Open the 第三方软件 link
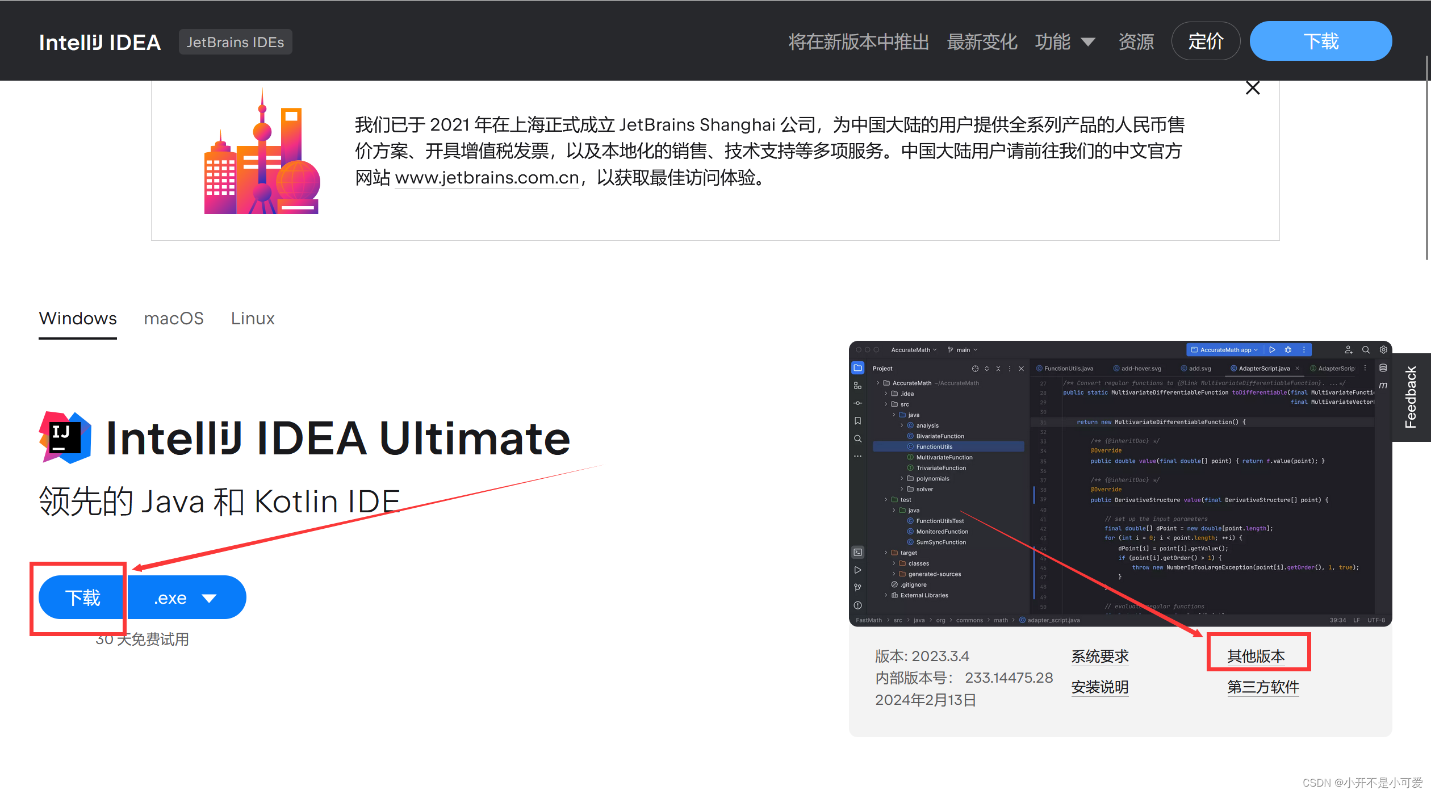1431x794 pixels. point(1263,687)
